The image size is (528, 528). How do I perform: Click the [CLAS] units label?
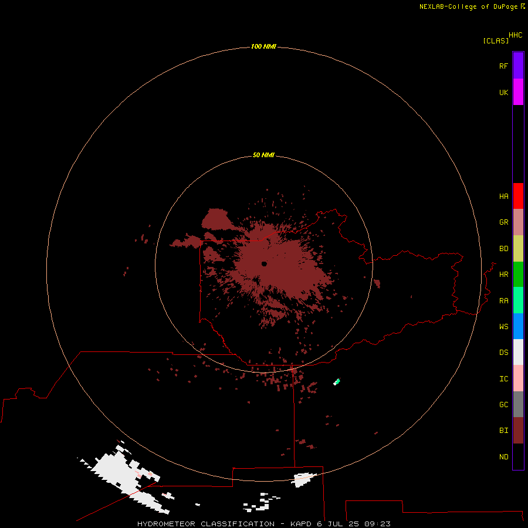496,40
